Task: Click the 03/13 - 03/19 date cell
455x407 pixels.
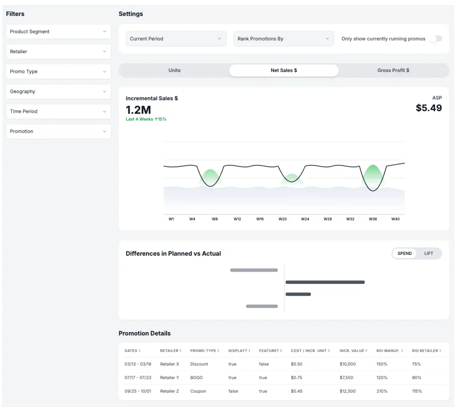Action: (138, 364)
